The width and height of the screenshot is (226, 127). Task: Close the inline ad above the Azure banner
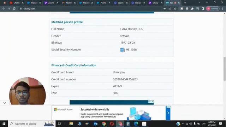[x=152, y=102]
